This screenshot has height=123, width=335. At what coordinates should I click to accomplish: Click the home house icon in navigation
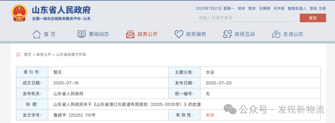tap(37, 34)
